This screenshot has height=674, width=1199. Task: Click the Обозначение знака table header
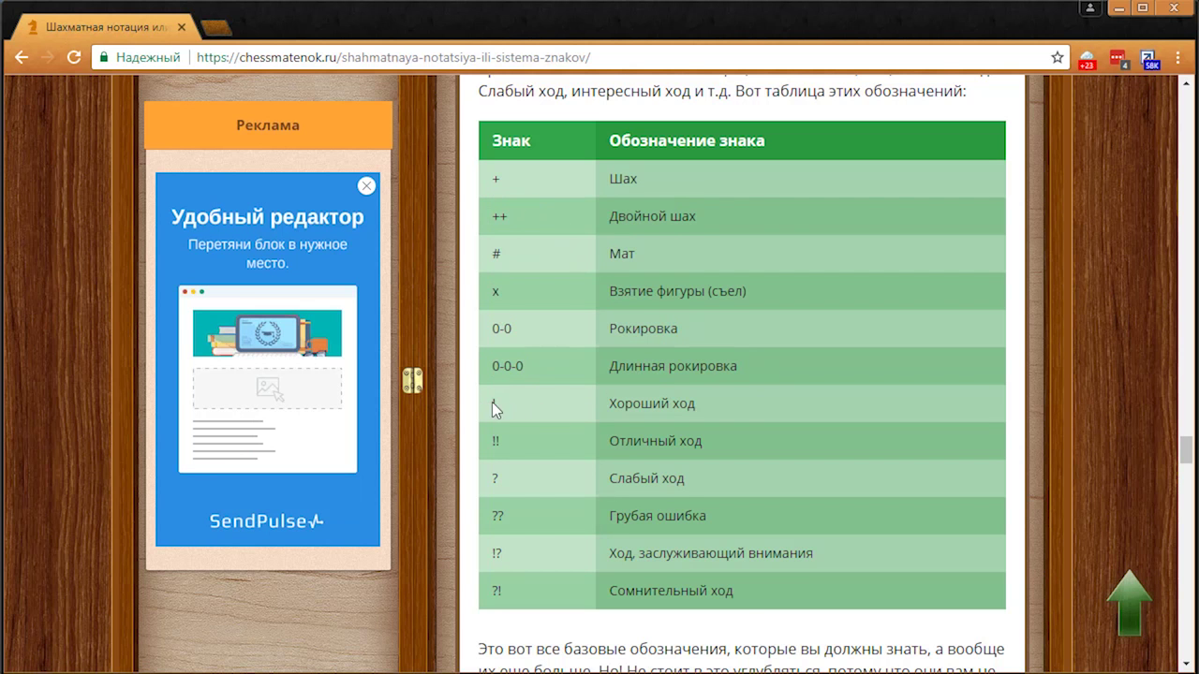[x=687, y=140]
